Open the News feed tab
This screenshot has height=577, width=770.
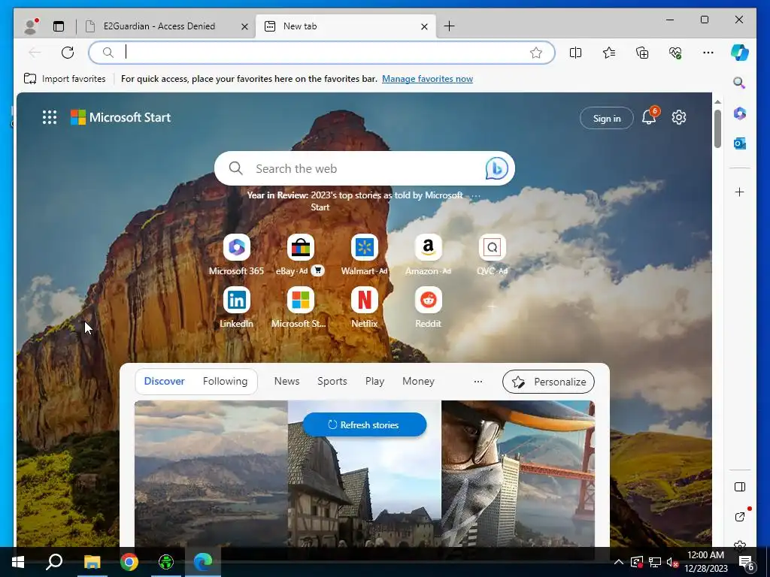coord(286,381)
